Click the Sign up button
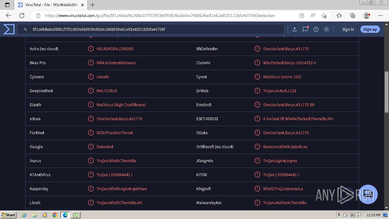The image size is (389, 219). [x=370, y=29]
